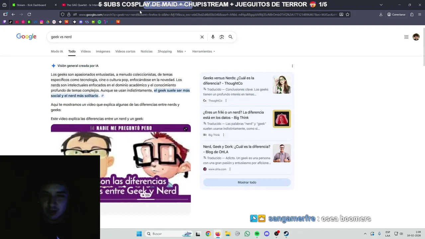The height and width of the screenshot is (239, 425).
Task: Expand the Herramientas tools dropdown
Action: point(204,51)
